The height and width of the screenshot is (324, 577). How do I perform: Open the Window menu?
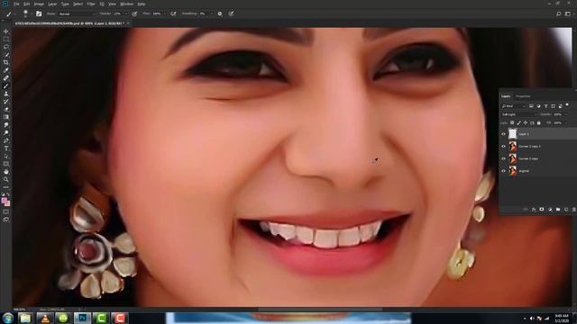pyautogui.click(x=126, y=4)
